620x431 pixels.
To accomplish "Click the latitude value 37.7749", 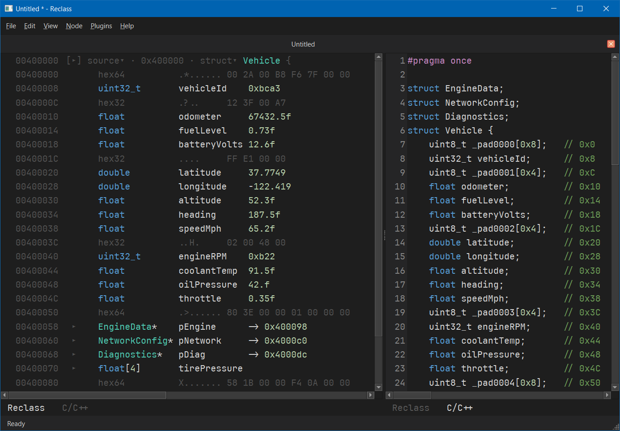I will (267, 172).
